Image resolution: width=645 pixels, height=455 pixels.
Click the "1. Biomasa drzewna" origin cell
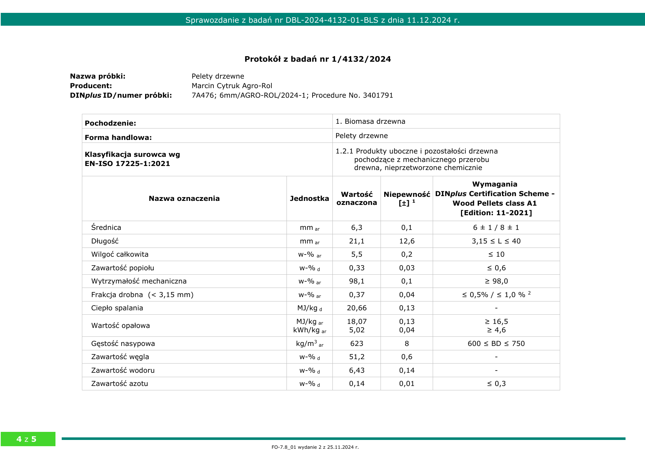(x=370, y=122)
